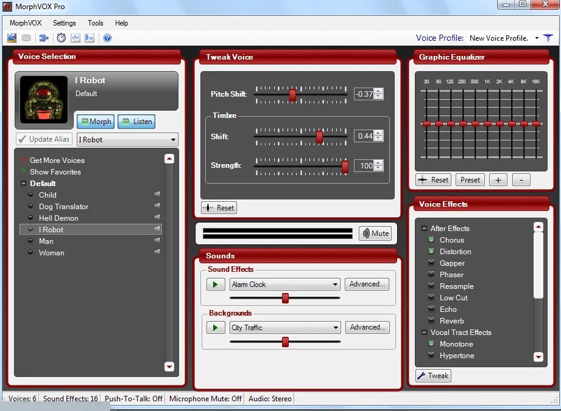Collapse the Default voice group

pyautogui.click(x=23, y=183)
